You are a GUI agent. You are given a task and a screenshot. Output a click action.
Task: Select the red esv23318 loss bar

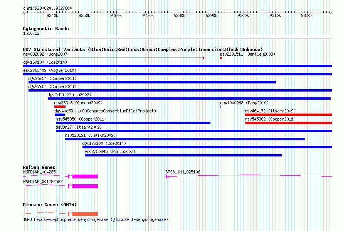(60, 107)
